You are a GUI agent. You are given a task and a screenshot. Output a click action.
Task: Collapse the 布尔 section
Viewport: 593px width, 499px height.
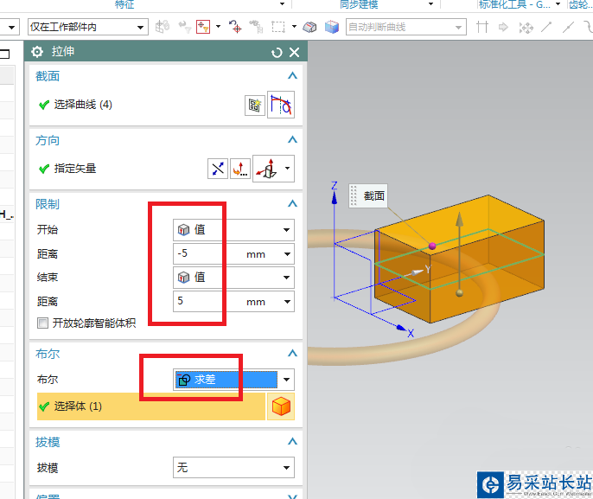[x=292, y=353]
